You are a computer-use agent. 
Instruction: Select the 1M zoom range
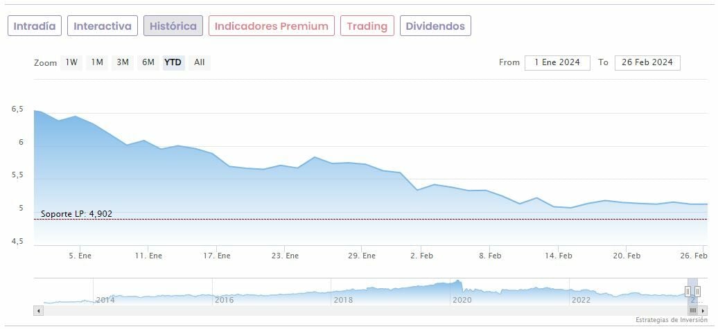(x=97, y=62)
